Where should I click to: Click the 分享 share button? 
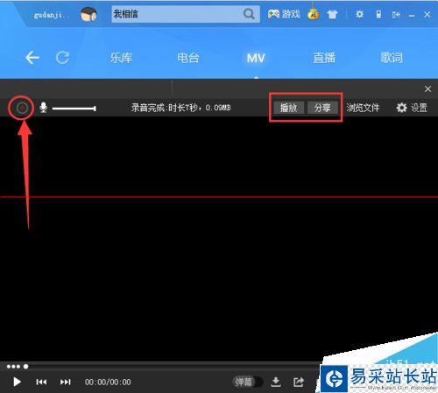coord(322,108)
